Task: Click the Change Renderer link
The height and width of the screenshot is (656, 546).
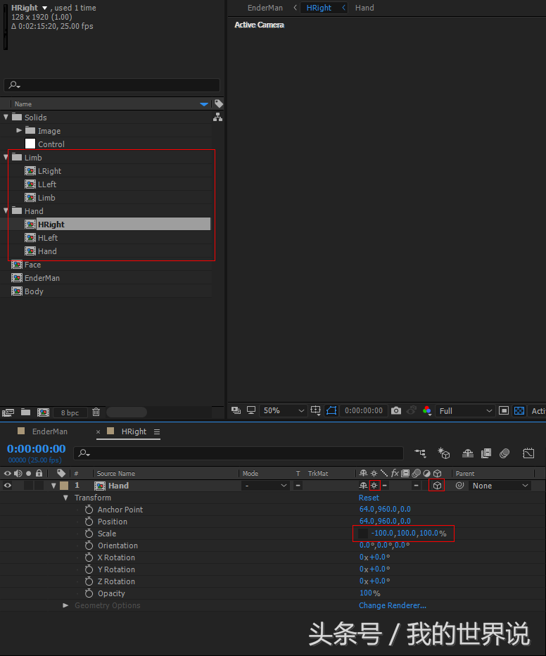Action: click(392, 605)
